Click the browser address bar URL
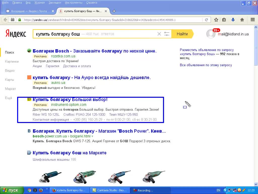Viewport: 258px width, 194px height. [100, 20]
